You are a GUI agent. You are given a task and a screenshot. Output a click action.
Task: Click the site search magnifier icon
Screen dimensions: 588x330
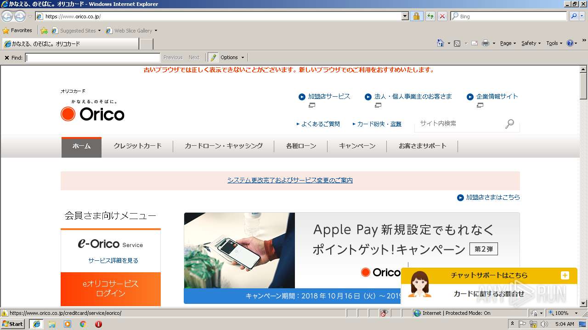[510, 124]
